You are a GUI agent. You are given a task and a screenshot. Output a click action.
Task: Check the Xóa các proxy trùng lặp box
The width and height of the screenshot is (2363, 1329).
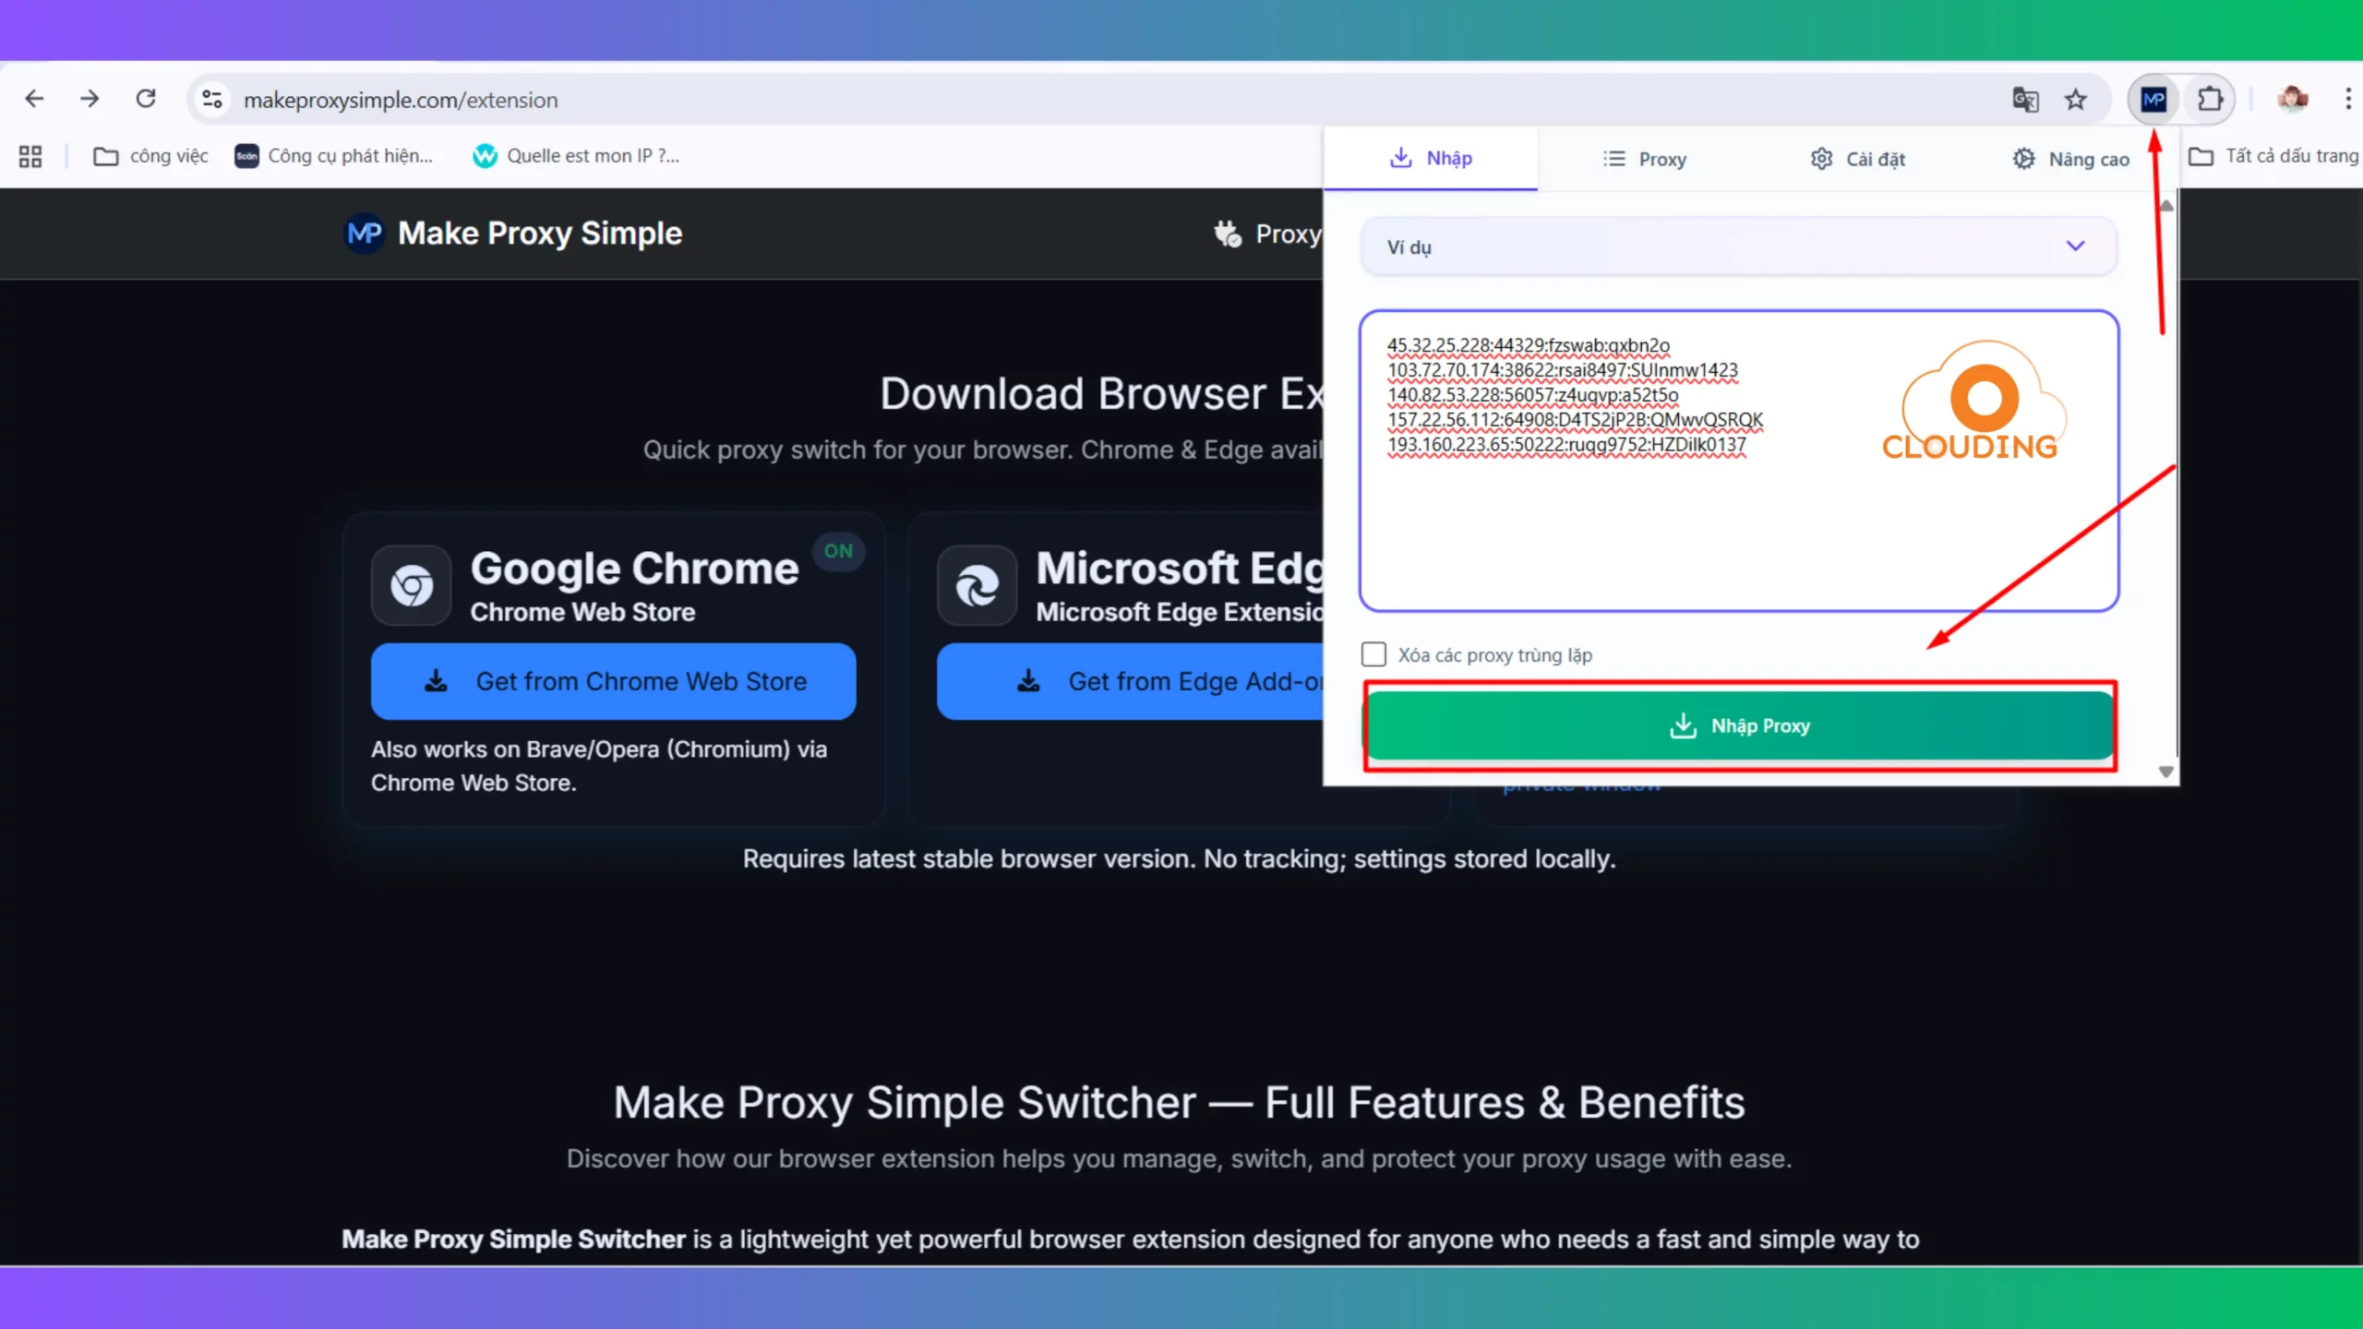point(1373,654)
